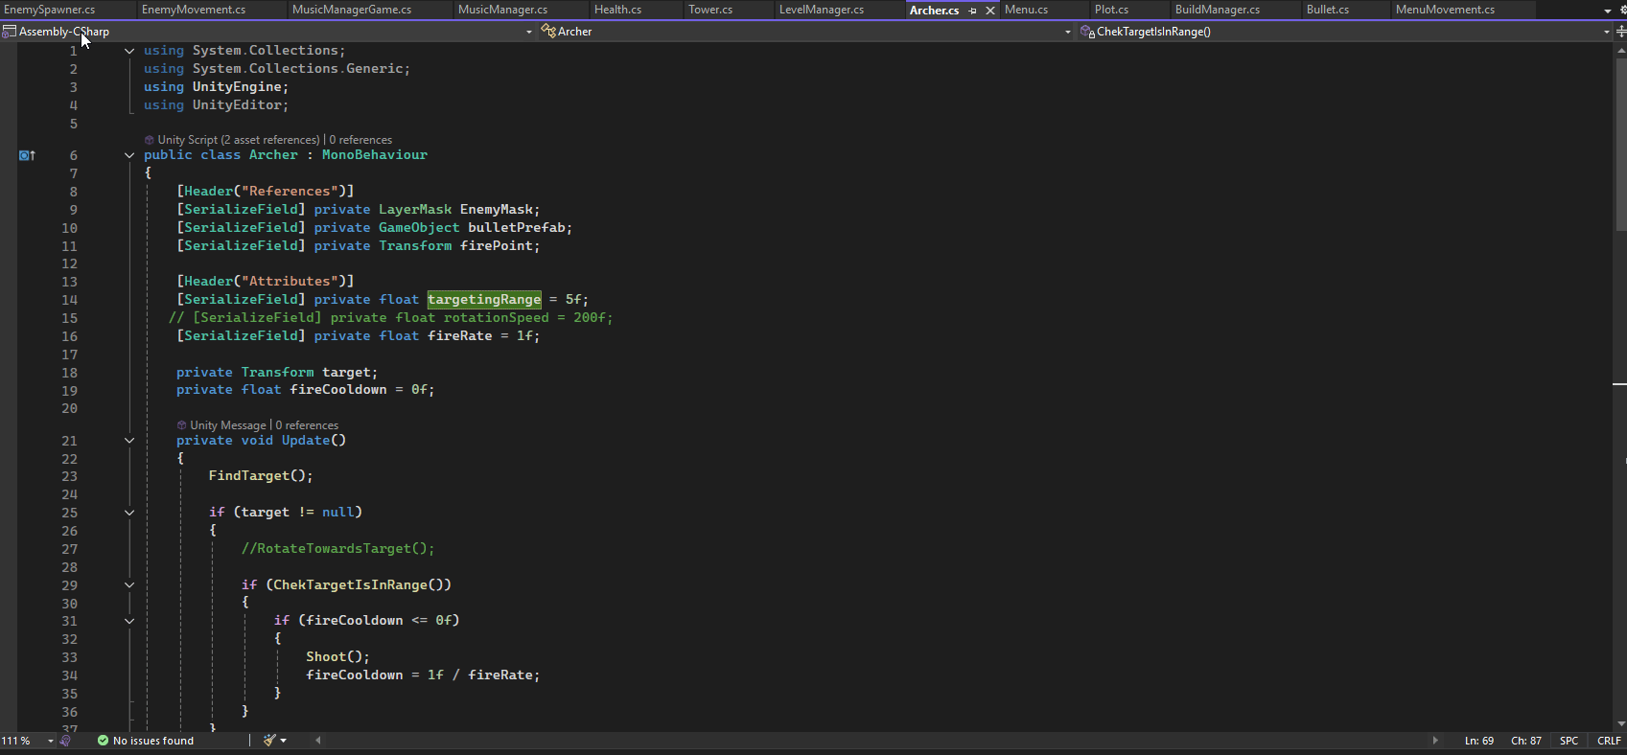Collapse the Archer class at line 6

[x=129, y=155]
